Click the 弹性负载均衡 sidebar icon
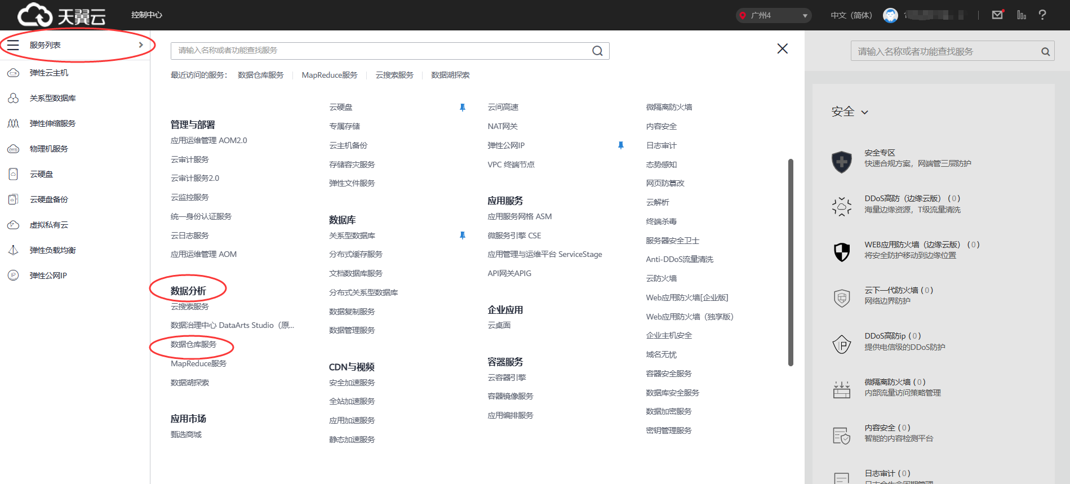Screen dimensions: 1070x484 (x=14, y=250)
